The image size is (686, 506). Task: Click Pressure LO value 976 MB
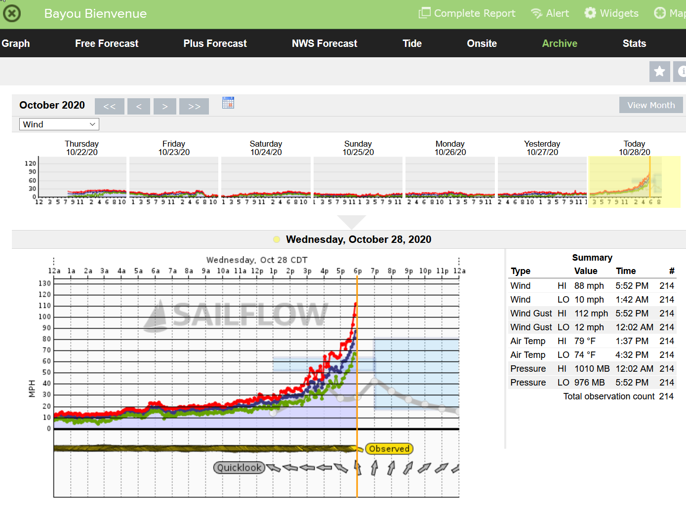[x=589, y=383]
